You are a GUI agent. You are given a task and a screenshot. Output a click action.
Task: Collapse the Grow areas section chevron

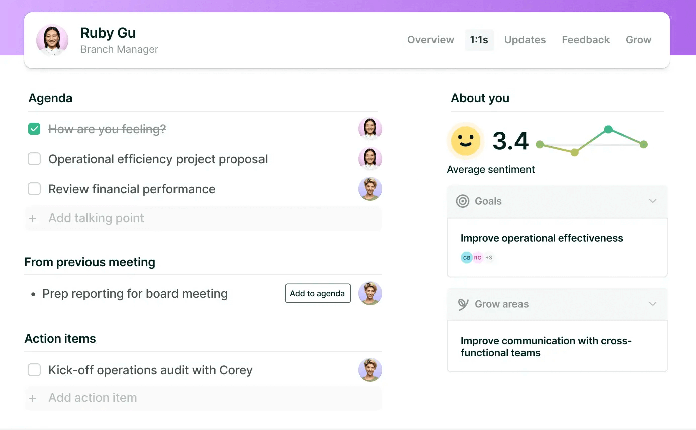[x=652, y=304]
